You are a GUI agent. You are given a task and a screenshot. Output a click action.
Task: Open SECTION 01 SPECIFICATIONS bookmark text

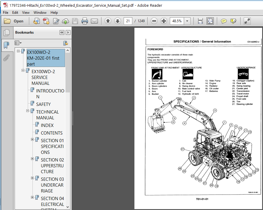pyautogui.click(x=52, y=146)
